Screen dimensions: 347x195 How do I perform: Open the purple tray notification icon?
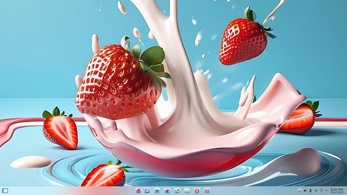tap(300, 190)
